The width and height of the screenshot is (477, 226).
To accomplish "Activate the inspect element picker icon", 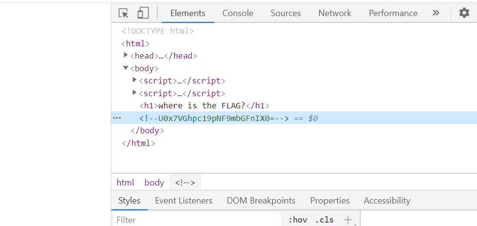I will click(124, 13).
